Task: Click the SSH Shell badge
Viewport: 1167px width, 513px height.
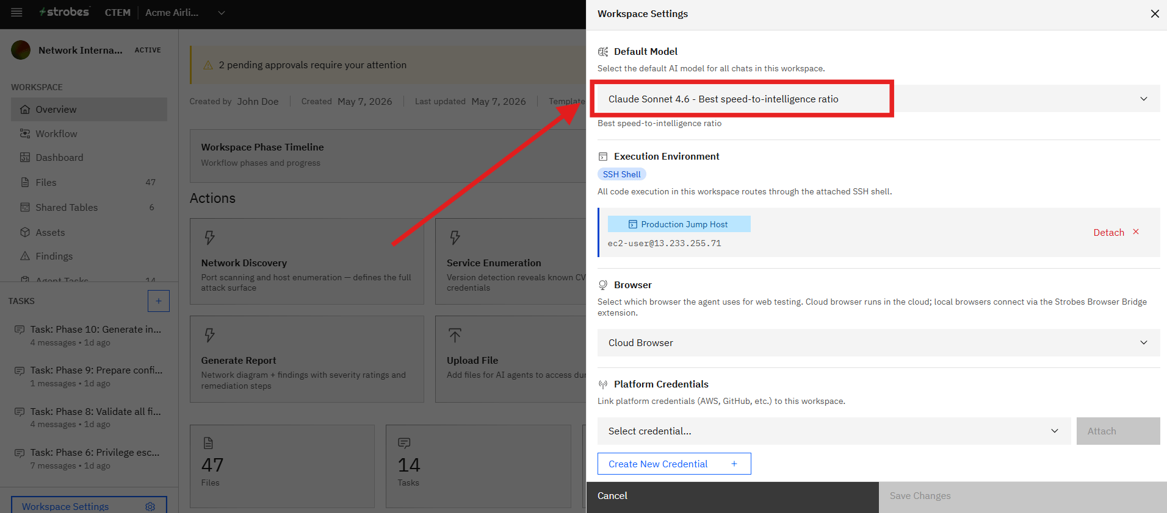Action: (621, 174)
